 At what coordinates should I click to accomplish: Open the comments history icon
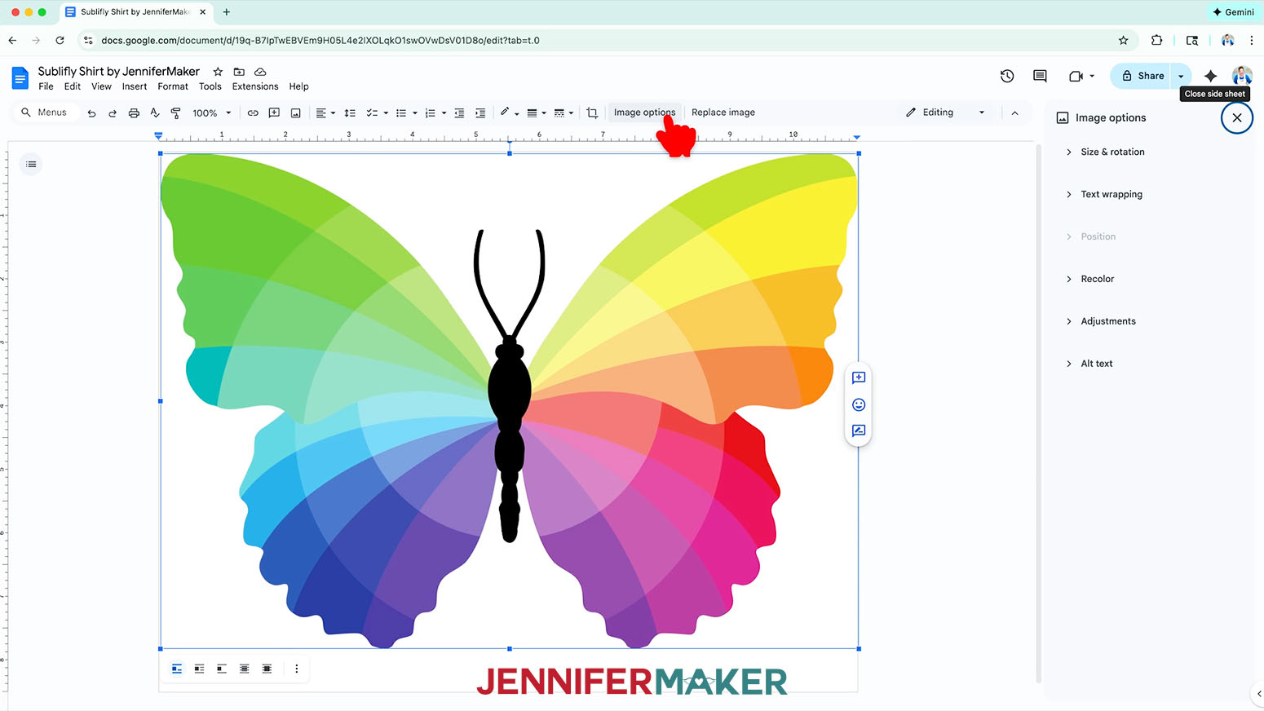coord(1040,76)
